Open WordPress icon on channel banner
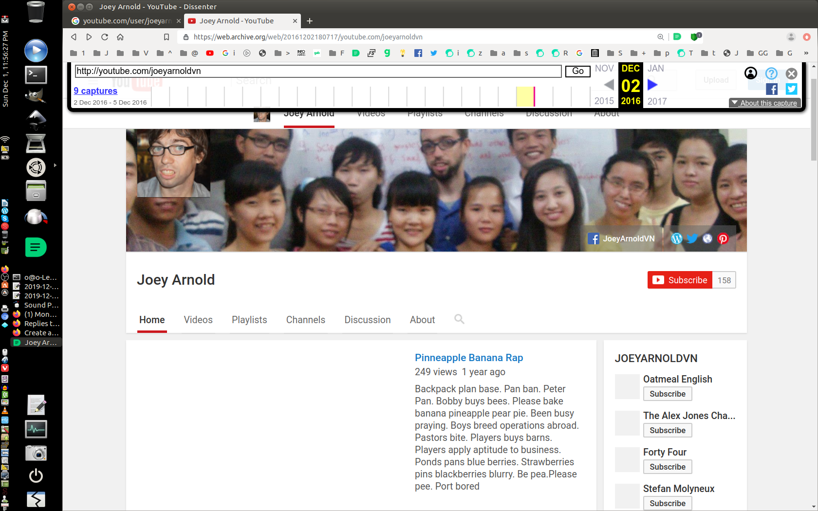 coord(676,238)
